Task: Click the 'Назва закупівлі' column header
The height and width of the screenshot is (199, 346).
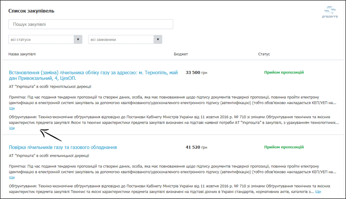Action: coord(22,54)
